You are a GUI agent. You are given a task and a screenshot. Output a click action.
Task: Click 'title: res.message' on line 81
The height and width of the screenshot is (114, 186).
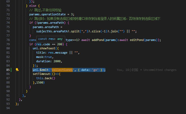coord(52,53)
